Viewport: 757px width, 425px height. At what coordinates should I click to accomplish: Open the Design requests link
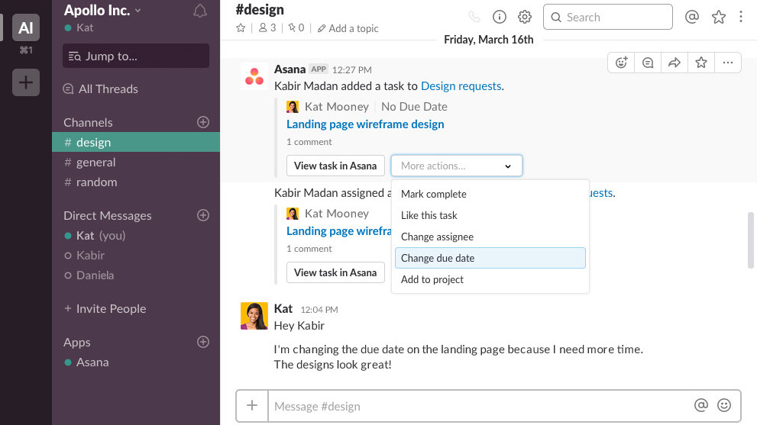tap(461, 86)
